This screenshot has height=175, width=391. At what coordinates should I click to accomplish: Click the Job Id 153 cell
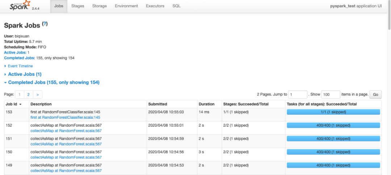[16, 115]
